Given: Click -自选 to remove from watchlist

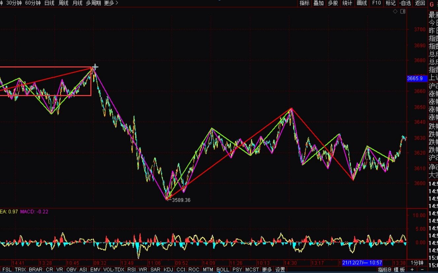Looking at the screenshot, I should tap(405, 3).
